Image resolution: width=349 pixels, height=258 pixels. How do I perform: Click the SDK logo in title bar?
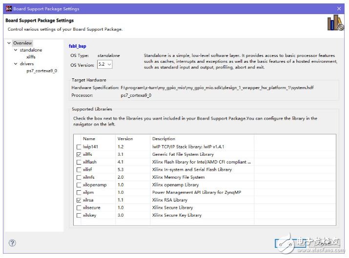point(8,9)
